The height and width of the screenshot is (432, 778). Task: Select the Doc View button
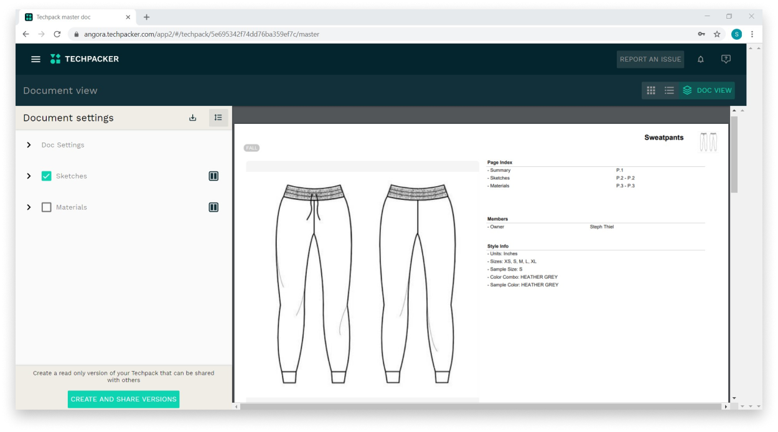coord(707,90)
